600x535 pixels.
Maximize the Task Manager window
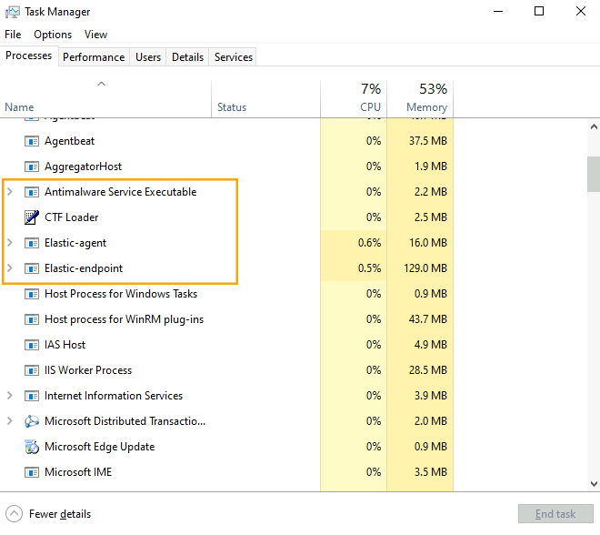click(539, 12)
